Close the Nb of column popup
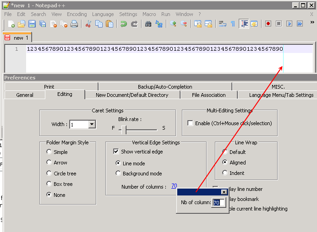317x232 pixels. click(224, 192)
